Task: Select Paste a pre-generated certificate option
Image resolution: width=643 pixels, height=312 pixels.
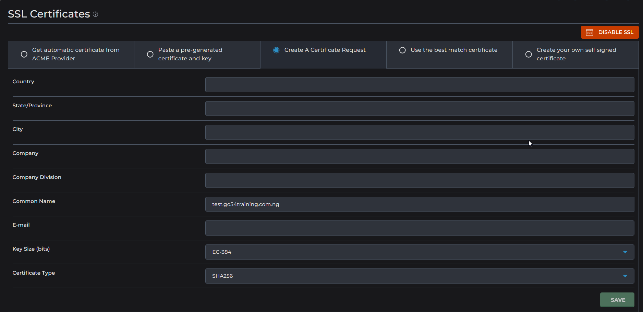Action: (x=150, y=54)
